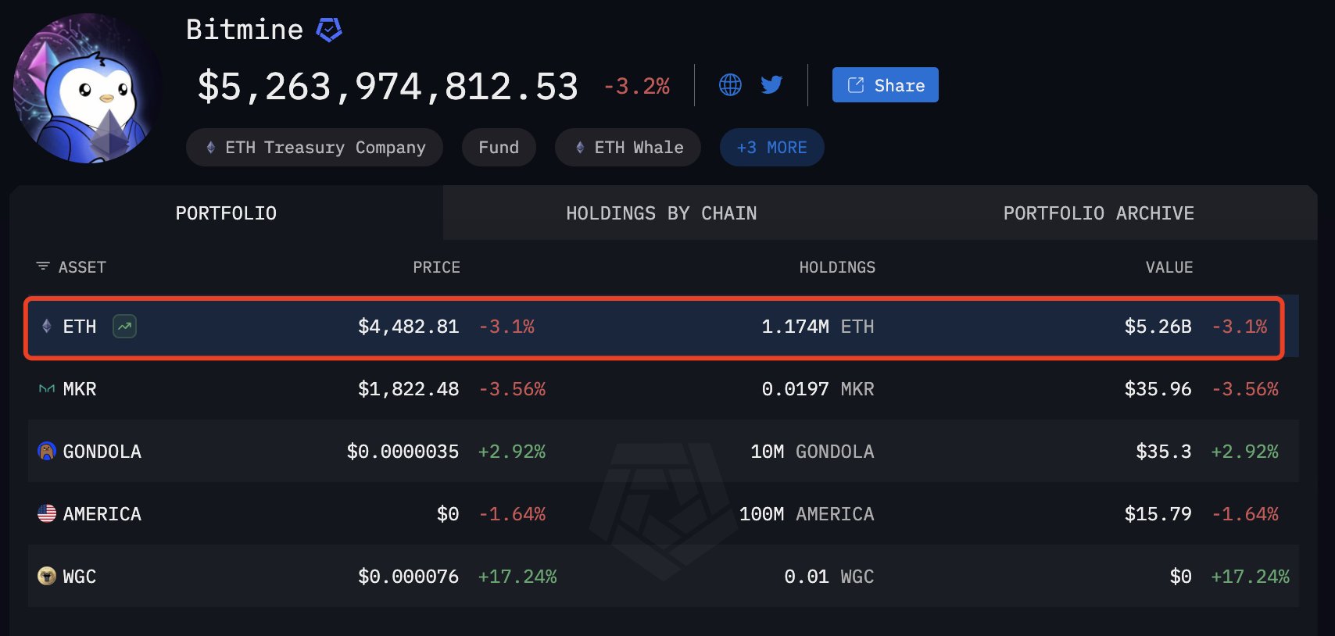Viewport: 1335px width, 636px height.
Task: Click the Share button
Action: pos(885,84)
